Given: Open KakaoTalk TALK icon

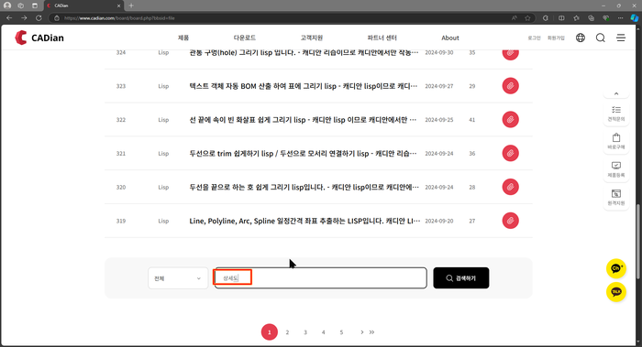Looking at the screenshot, I should 615,292.
